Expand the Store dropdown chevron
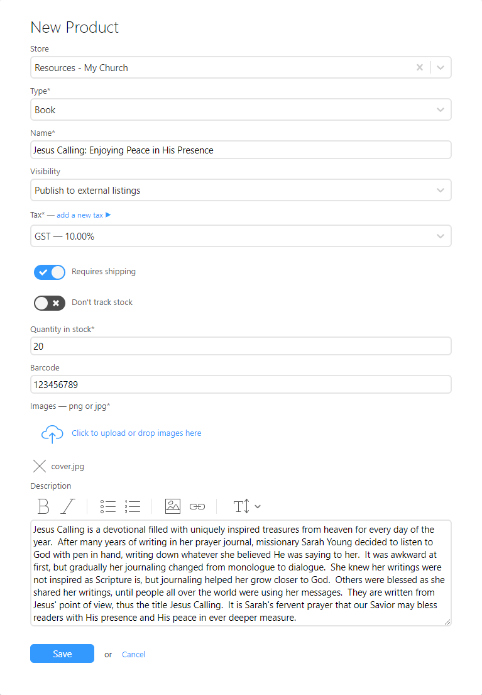 [441, 67]
